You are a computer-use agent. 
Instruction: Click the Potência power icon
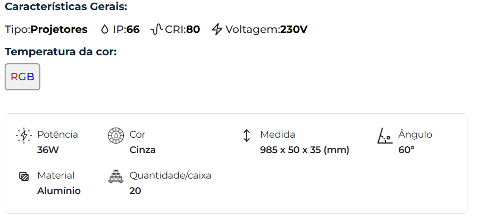click(x=24, y=136)
